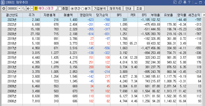Click 자본총계 value 1,435 in 2015 row

[55, 57]
